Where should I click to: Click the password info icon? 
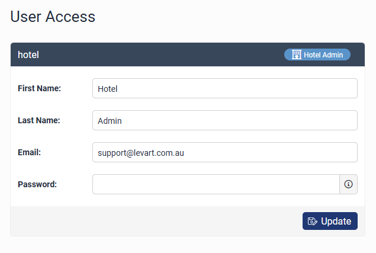click(x=348, y=184)
